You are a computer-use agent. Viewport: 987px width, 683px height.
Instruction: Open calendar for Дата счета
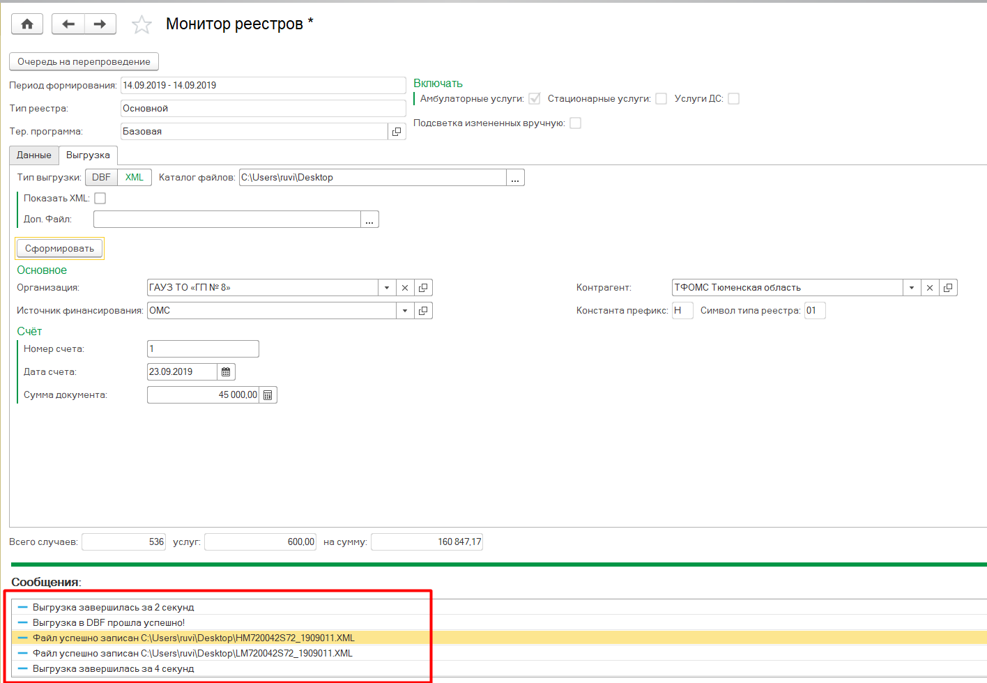click(226, 372)
